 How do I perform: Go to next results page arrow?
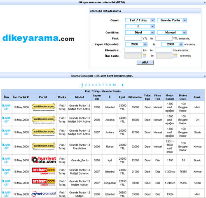point(122,85)
